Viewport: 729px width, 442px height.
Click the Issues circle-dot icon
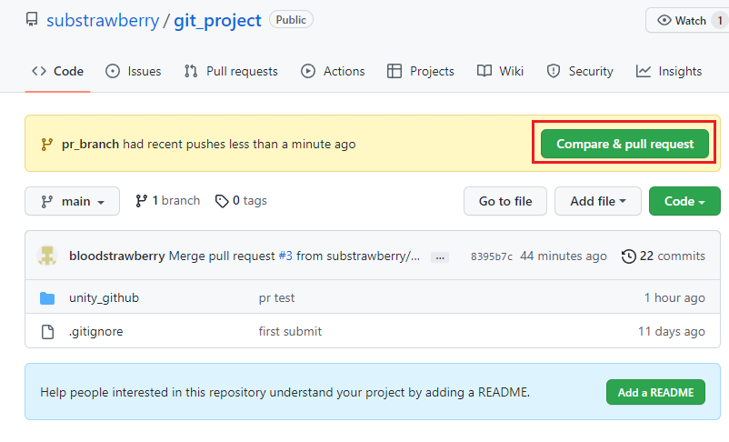click(x=113, y=71)
